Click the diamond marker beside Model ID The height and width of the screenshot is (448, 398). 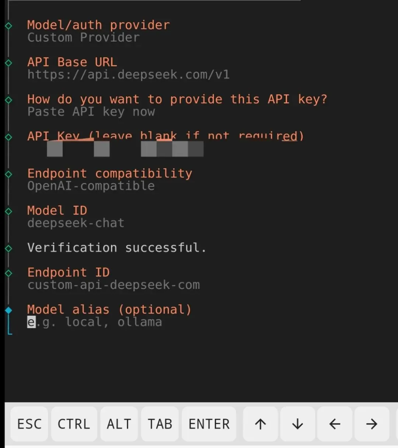(x=8, y=211)
